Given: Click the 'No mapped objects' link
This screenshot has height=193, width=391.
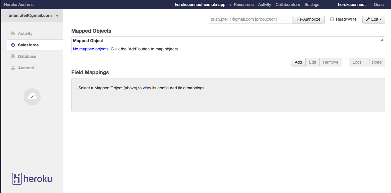Looking at the screenshot, I should tap(91, 49).
